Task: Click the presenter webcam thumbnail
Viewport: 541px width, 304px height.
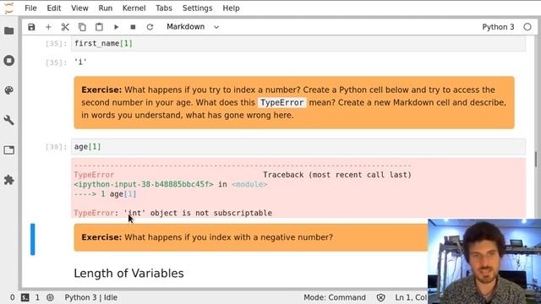Action: pos(484,261)
